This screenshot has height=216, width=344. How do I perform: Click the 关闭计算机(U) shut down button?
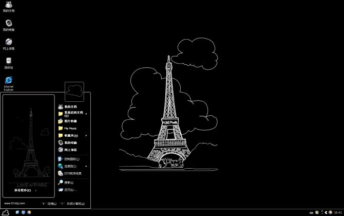coord(72,204)
